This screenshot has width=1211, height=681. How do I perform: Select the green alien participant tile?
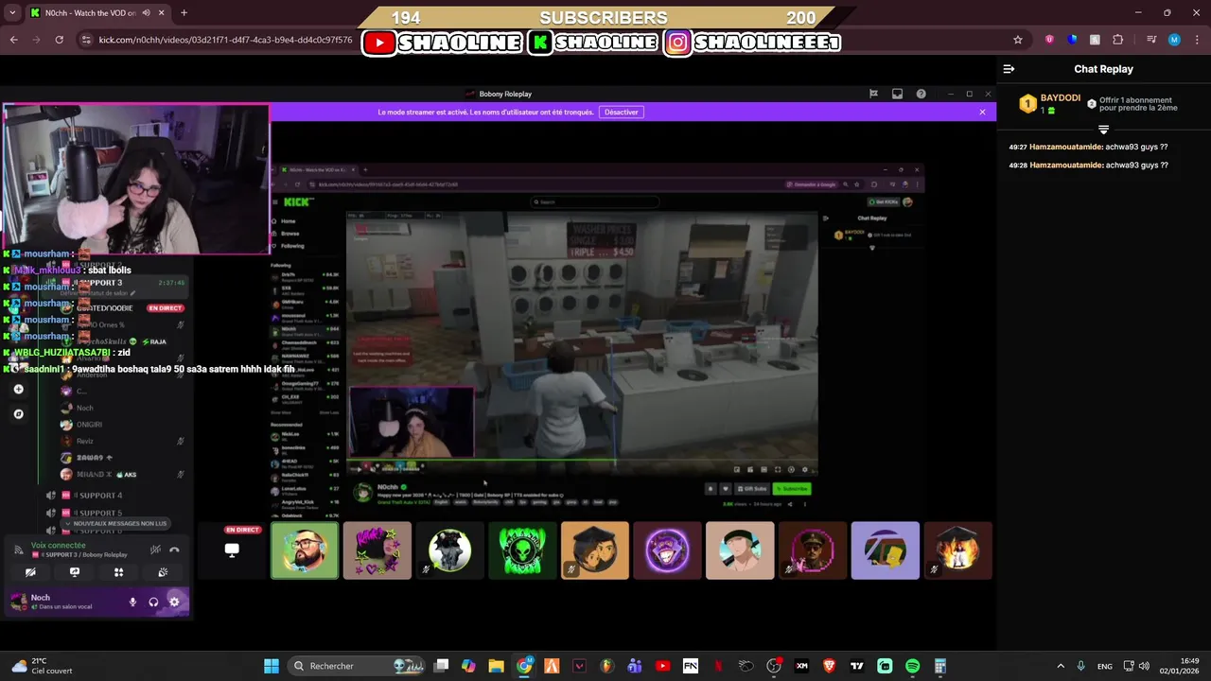pyautogui.click(x=522, y=550)
